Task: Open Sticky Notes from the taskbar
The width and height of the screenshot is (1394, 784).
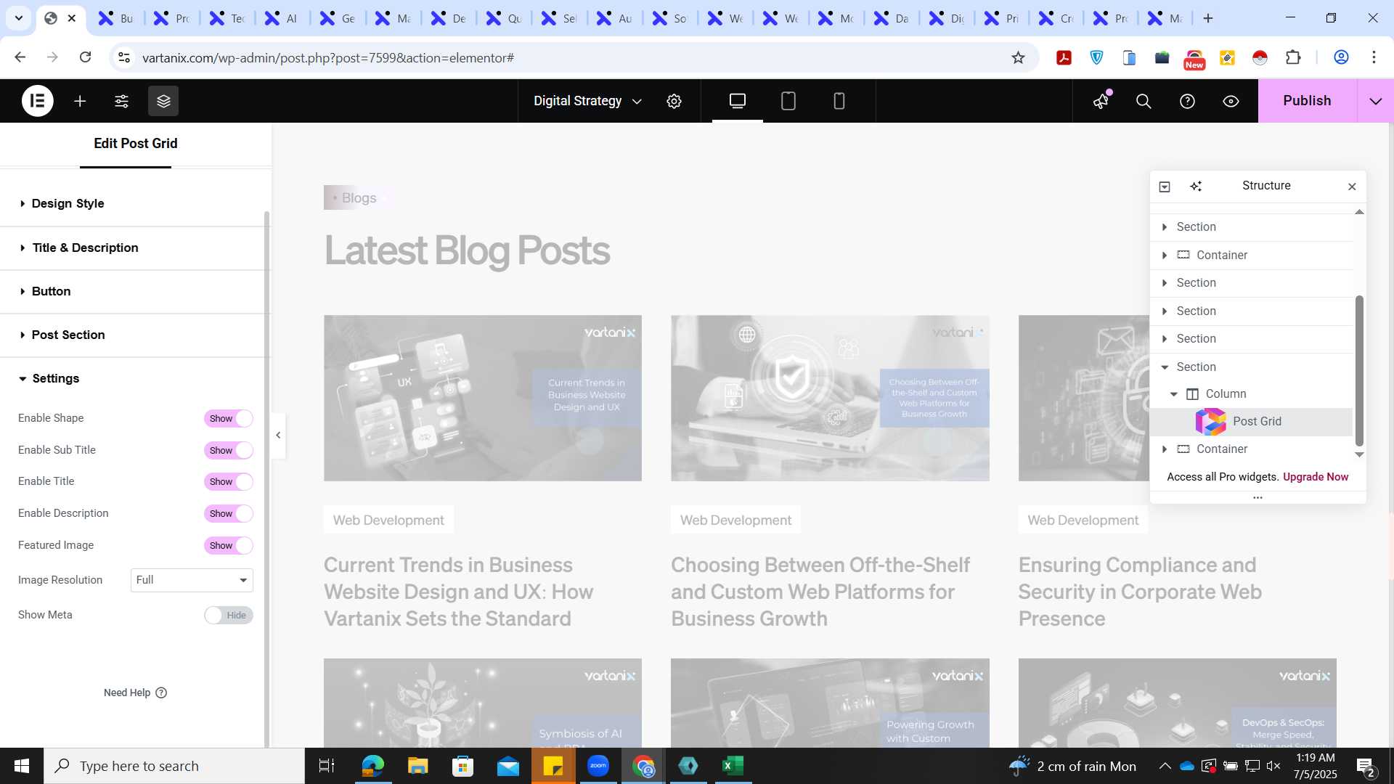Action: point(553,766)
